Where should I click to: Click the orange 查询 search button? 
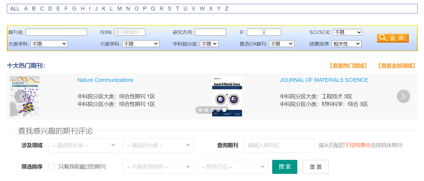pyautogui.click(x=393, y=38)
